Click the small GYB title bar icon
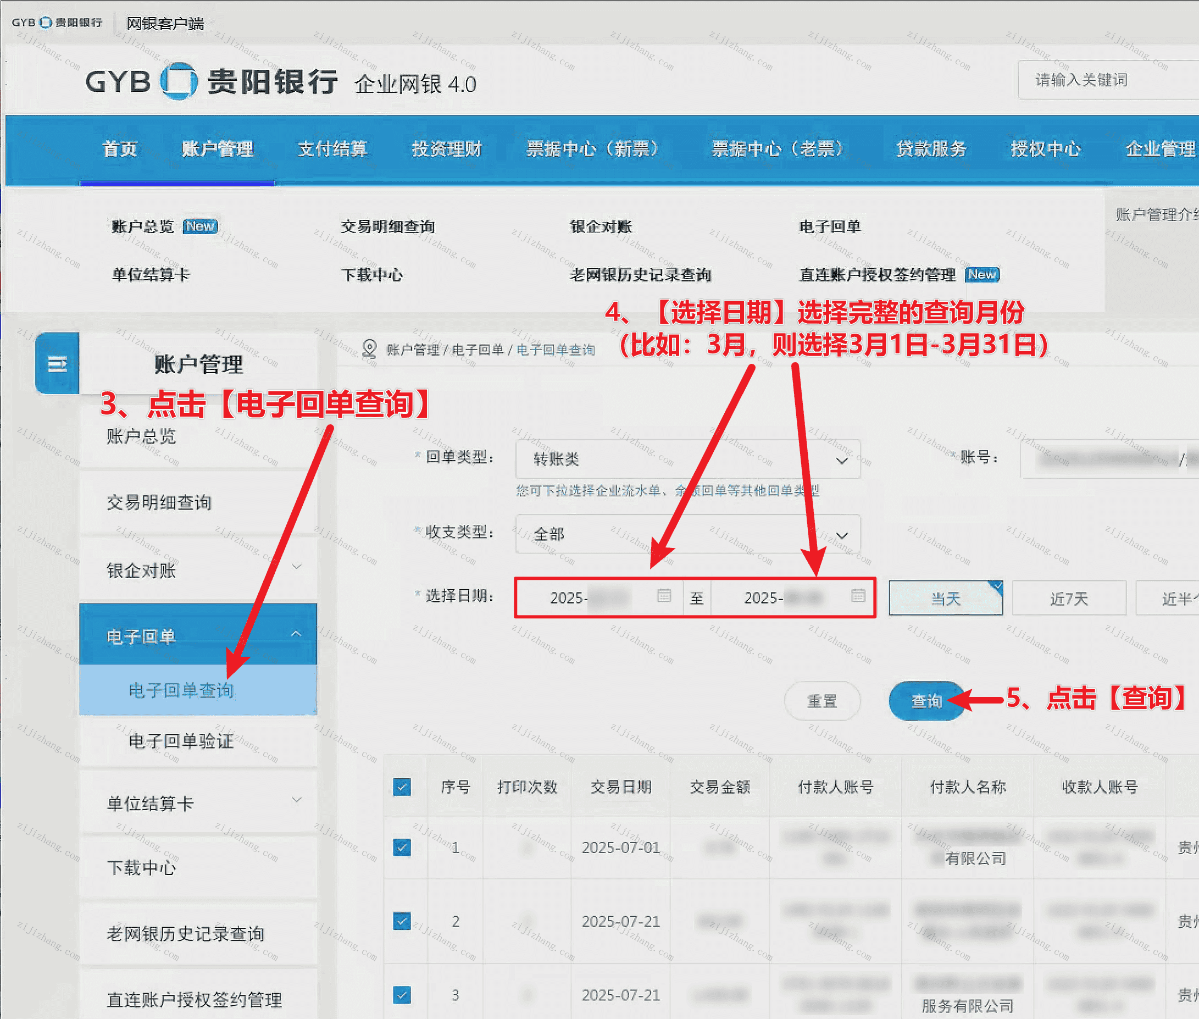Screen dimensions: 1199x1019 coord(45,23)
